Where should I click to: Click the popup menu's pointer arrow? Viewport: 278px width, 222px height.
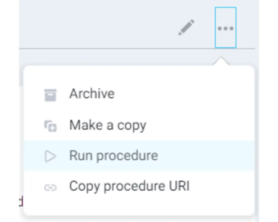pos(221,61)
